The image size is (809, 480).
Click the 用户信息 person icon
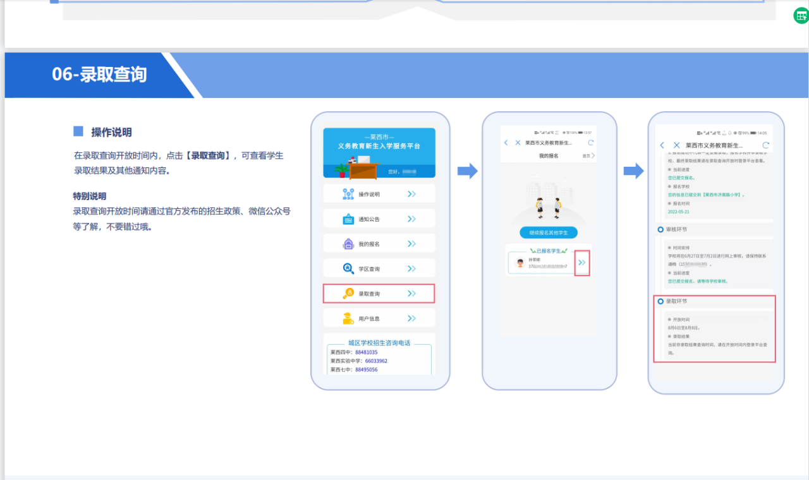tap(348, 319)
